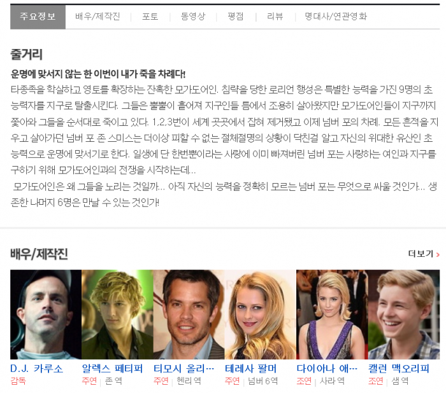Go to the 동영상 tab

pyautogui.click(x=192, y=17)
